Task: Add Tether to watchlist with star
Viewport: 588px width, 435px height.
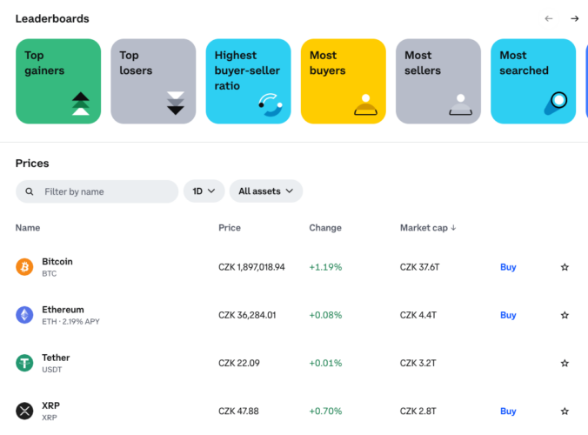Action: (565, 363)
